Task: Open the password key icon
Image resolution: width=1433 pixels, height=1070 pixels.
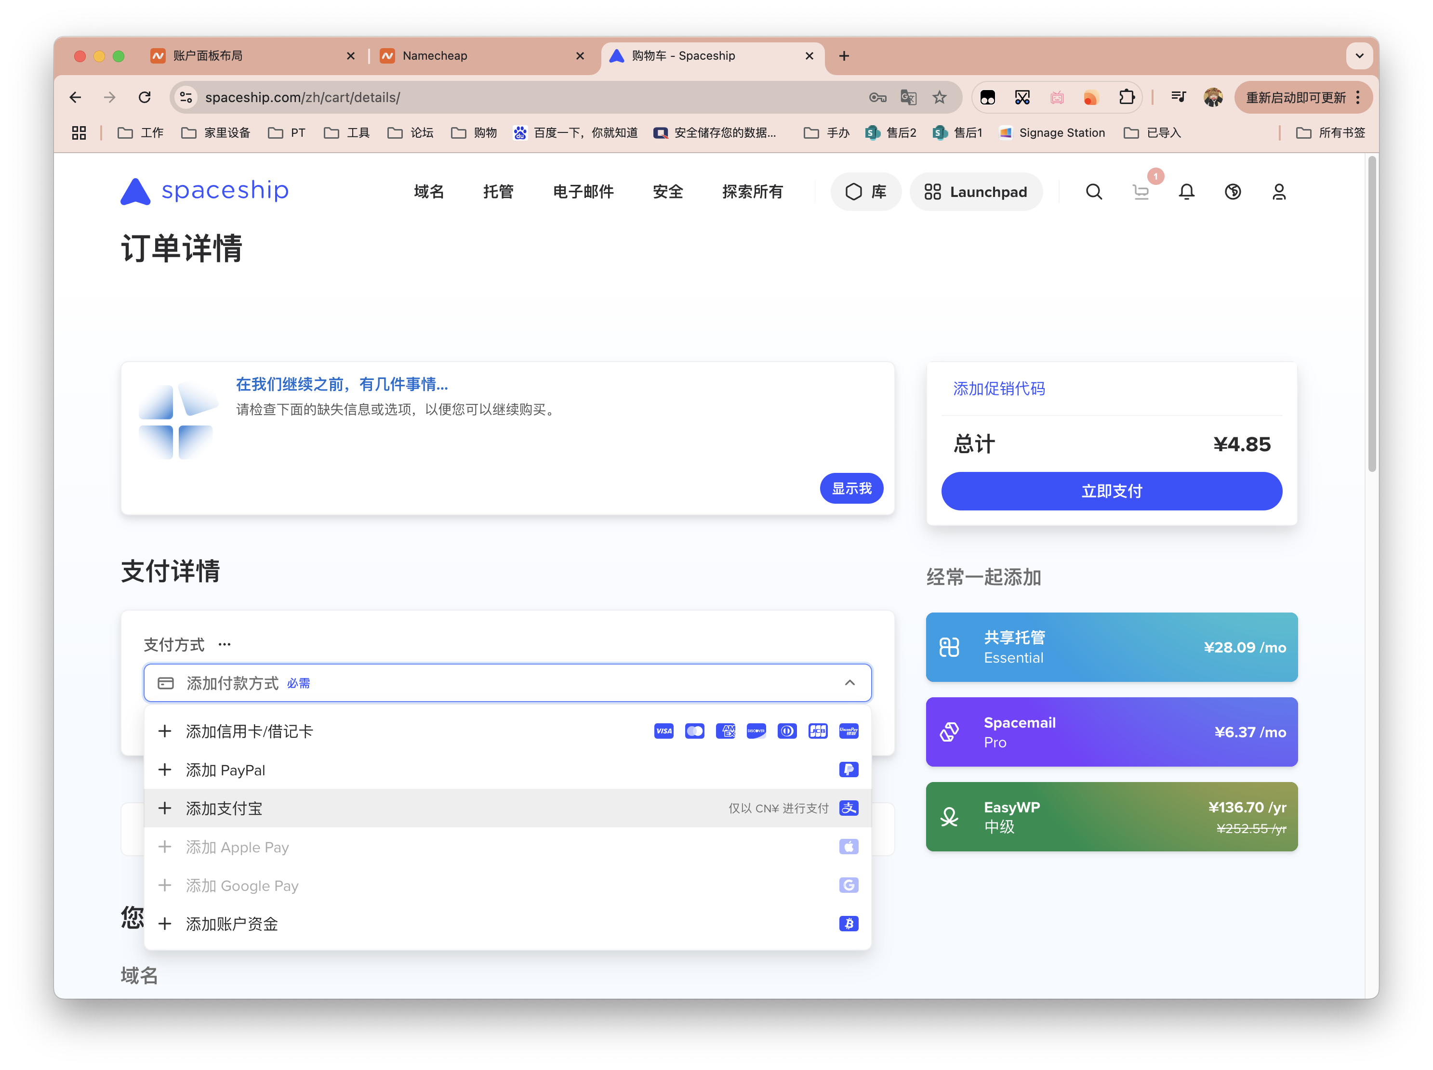Action: [x=878, y=97]
